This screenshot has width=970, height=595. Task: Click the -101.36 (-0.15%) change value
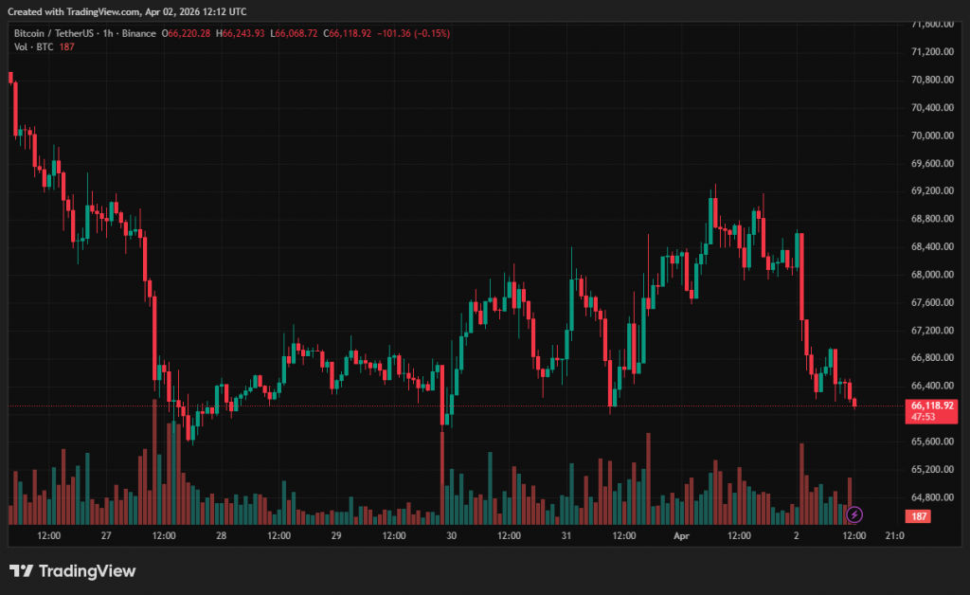[x=415, y=33]
